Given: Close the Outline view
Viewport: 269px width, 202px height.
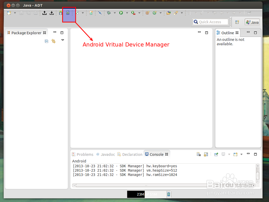Looking at the screenshot, I should [237, 33].
